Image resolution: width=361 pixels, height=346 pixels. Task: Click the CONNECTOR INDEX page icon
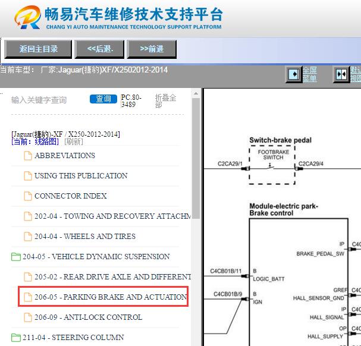tap(28, 196)
